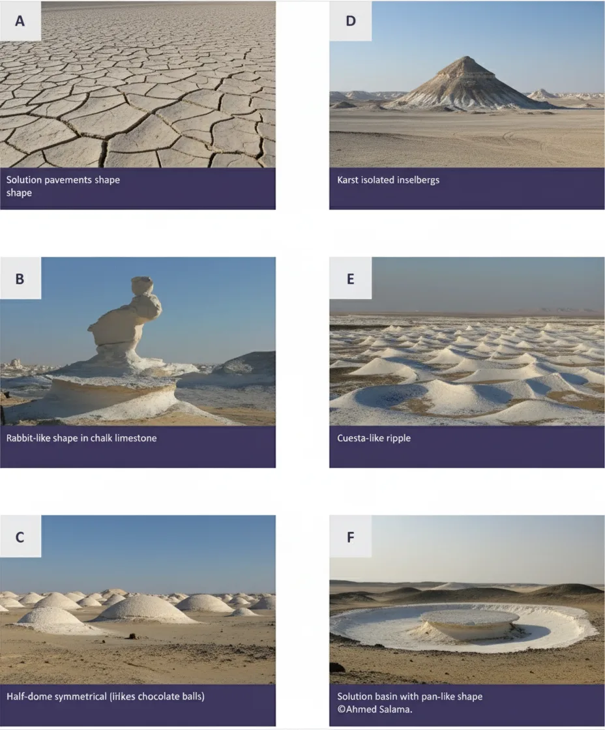This screenshot has height=730, width=605.
Task: Click the ©Ahmed Salama credit text
Action: (x=374, y=710)
